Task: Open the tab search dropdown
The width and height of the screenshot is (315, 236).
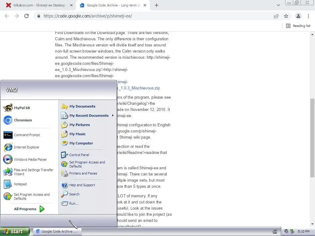Action: click(278, 6)
